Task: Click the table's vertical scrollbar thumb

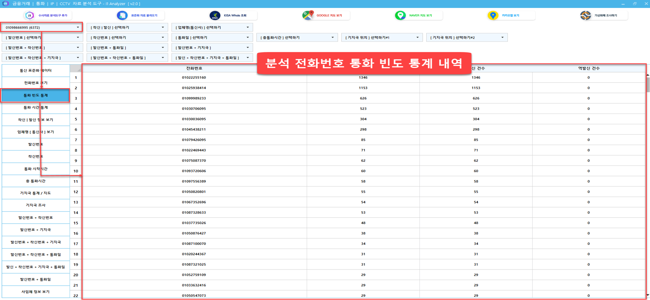Action: pyautogui.click(x=647, y=85)
